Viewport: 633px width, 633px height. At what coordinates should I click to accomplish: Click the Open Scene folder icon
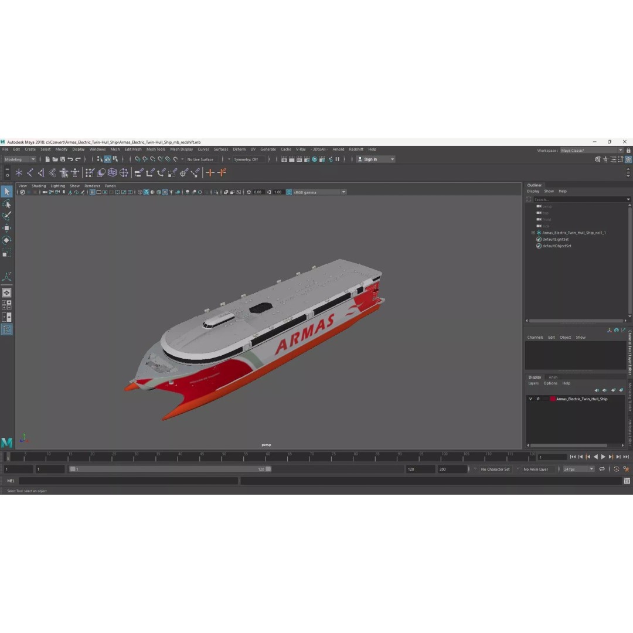55,159
